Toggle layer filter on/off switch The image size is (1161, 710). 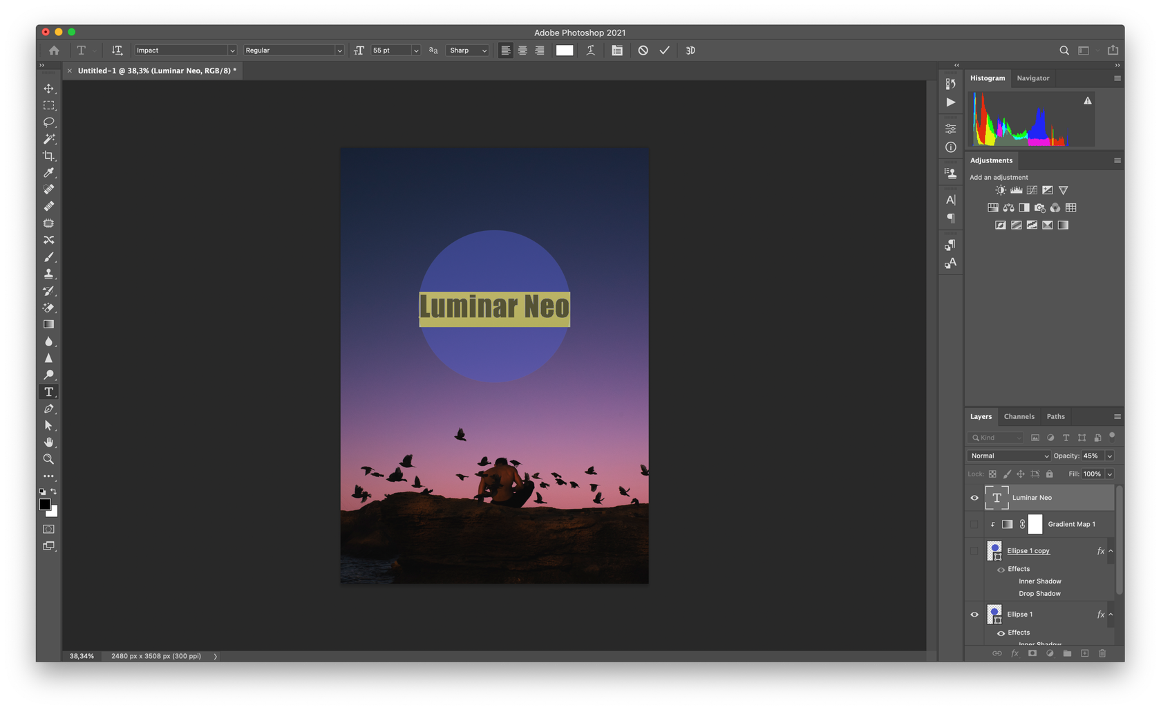[1112, 436]
